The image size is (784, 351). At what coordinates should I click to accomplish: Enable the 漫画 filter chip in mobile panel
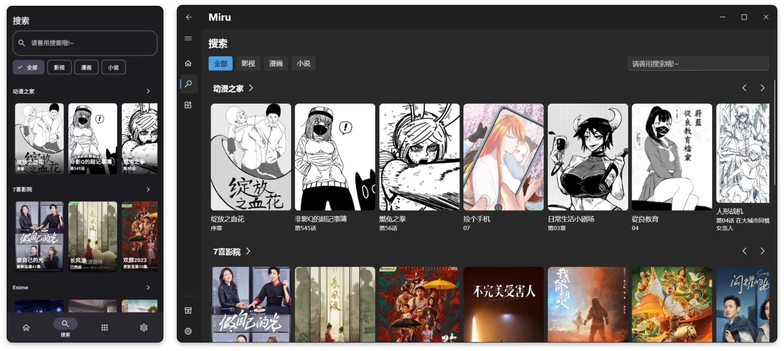pos(86,67)
